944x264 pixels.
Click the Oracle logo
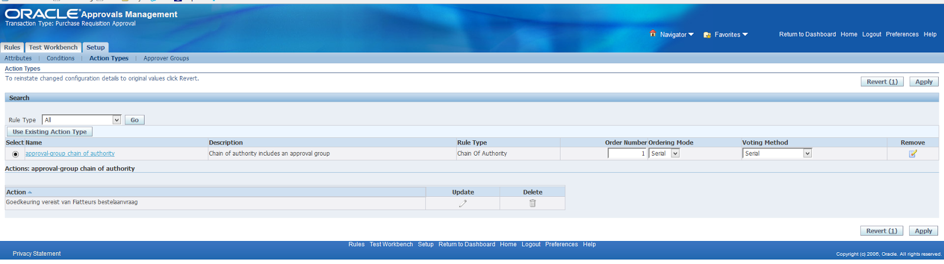(x=42, y=14)
